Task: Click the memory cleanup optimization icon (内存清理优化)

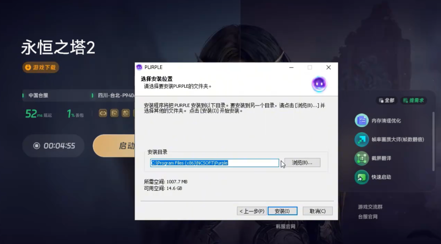Action: (x=361, y=120)
